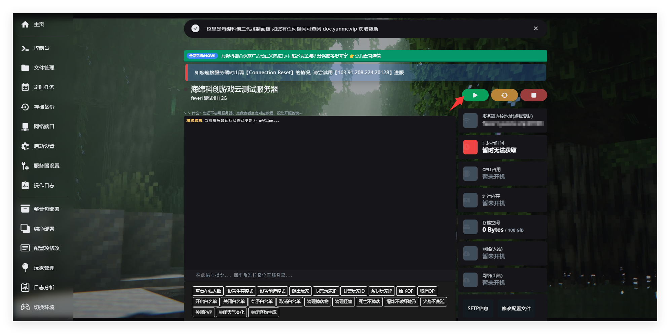Open the 主页 home sidebar item
This screenshot has width=670, height=334.
pyautogui.click(x=33, y=25)
